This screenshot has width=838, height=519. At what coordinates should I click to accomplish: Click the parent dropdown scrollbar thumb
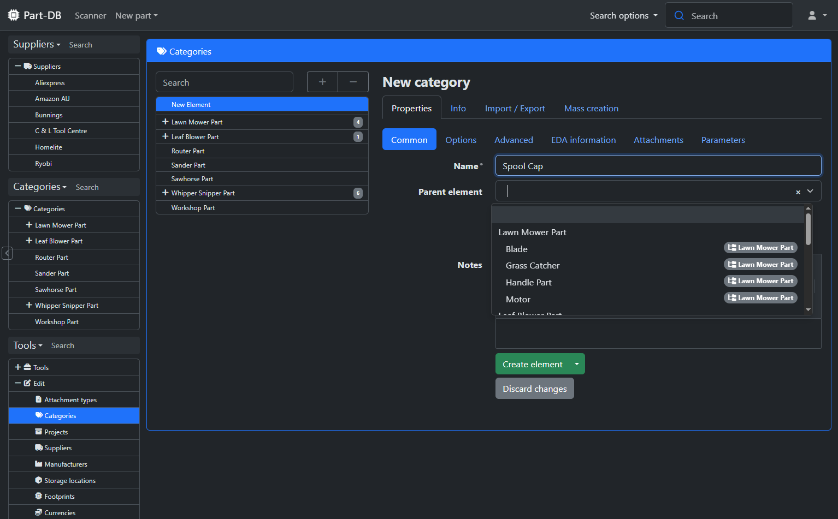[808, 229]
